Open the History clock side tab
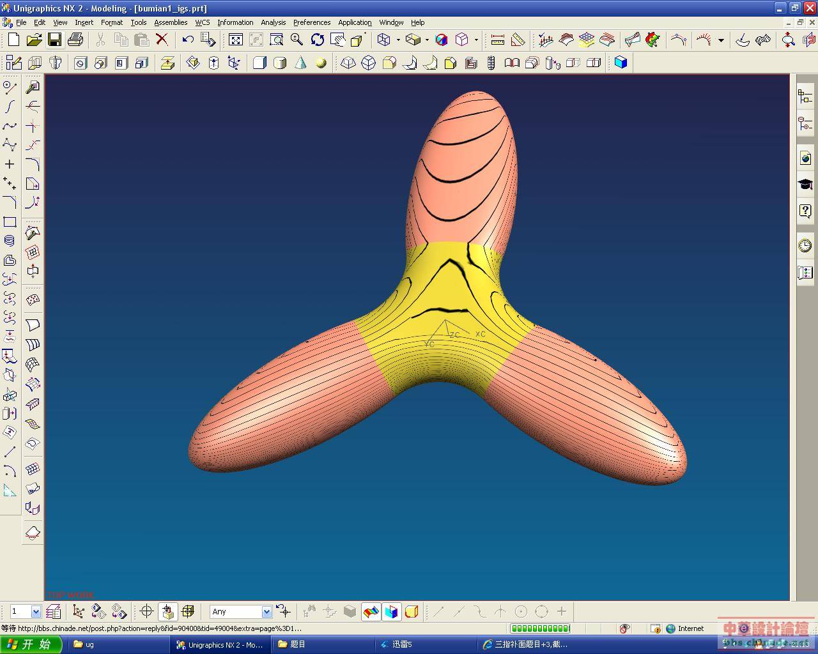The width and height of the screenshot is (818, 654). [x=805, y=245]
